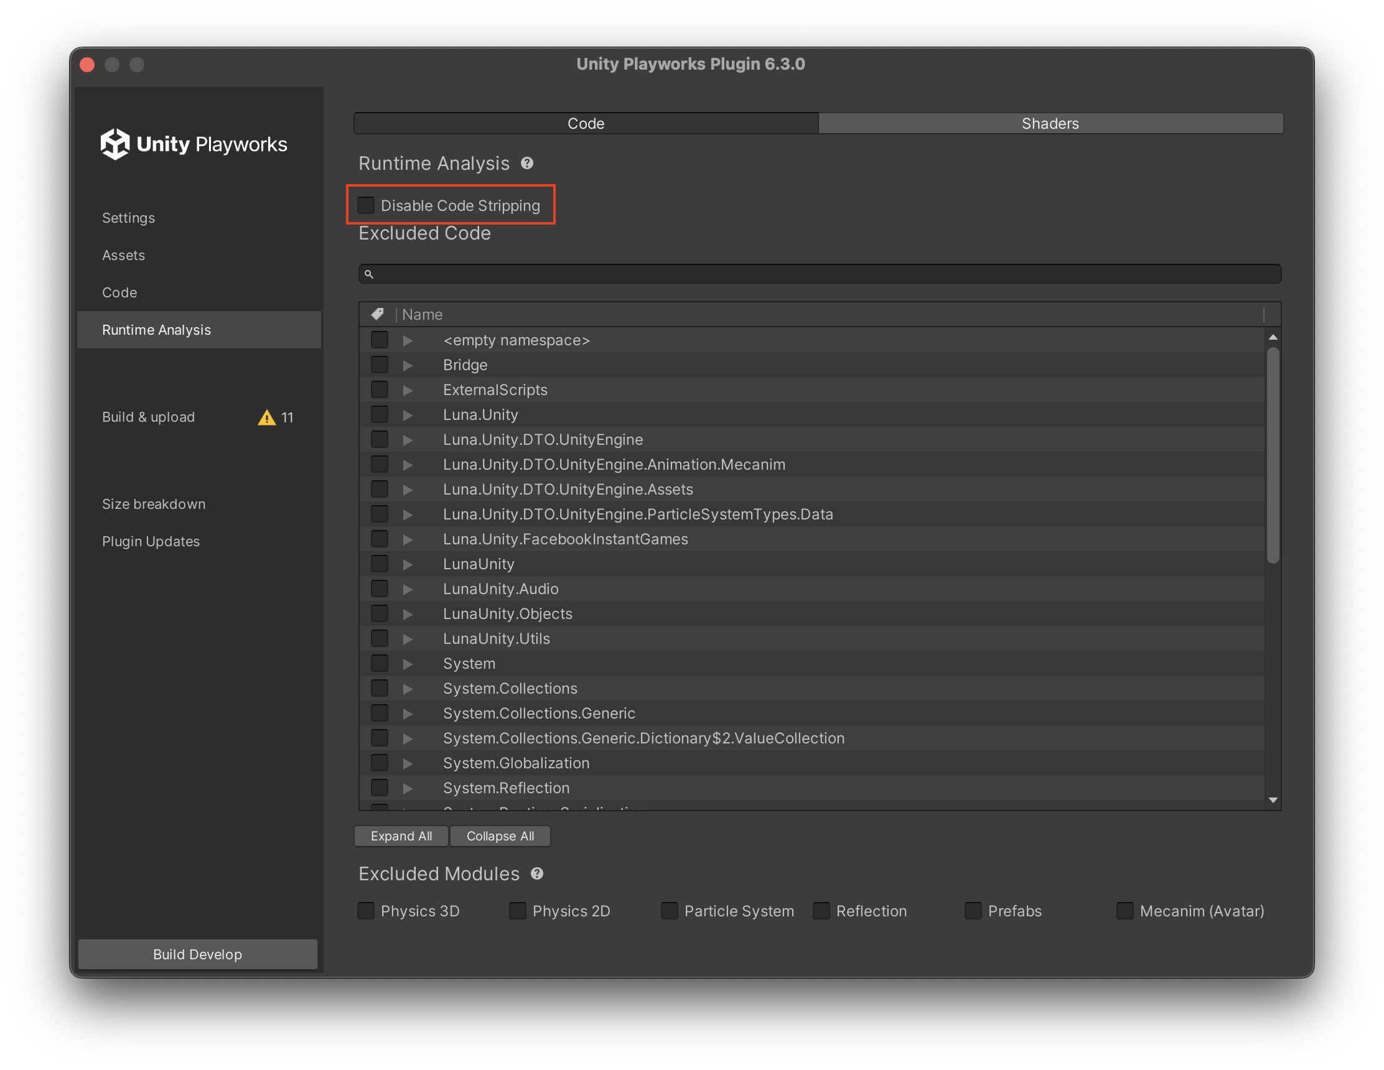This screenshot has height=1070, width=1384.
Task: Expand the Luna.Unity.FacebookInstantGames row
Action: pyautogui.click(x=408, y=540)
